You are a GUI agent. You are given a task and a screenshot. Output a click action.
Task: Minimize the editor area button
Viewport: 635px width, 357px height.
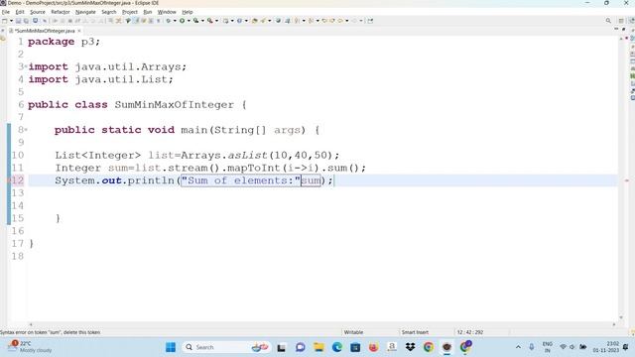tap(616, 30)
